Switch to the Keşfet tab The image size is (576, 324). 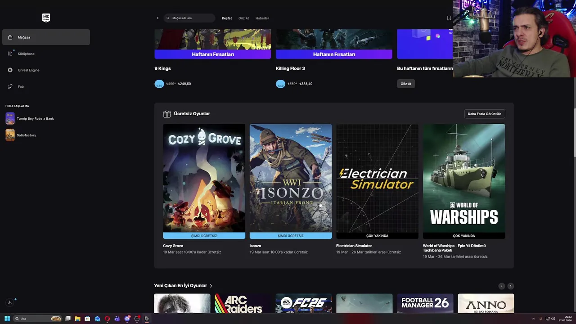pyautogui.click(x=227, y=18)
